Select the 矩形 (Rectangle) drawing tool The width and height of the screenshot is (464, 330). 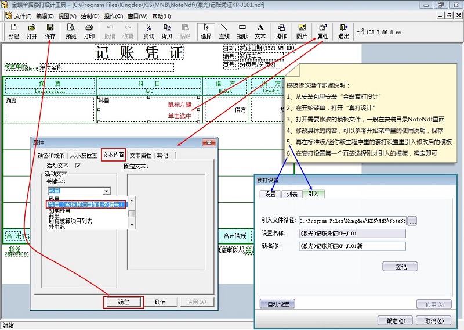[242, 31]
